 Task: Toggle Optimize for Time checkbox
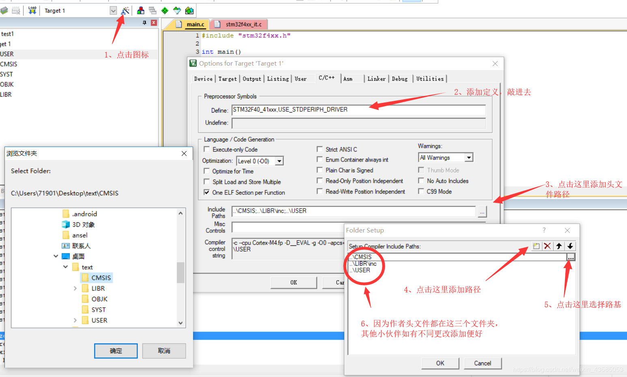pos(206,171)
